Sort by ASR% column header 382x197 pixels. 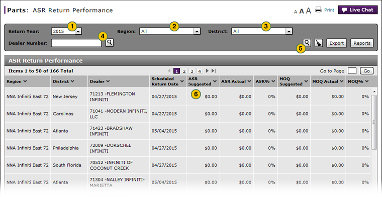point(265,81)
